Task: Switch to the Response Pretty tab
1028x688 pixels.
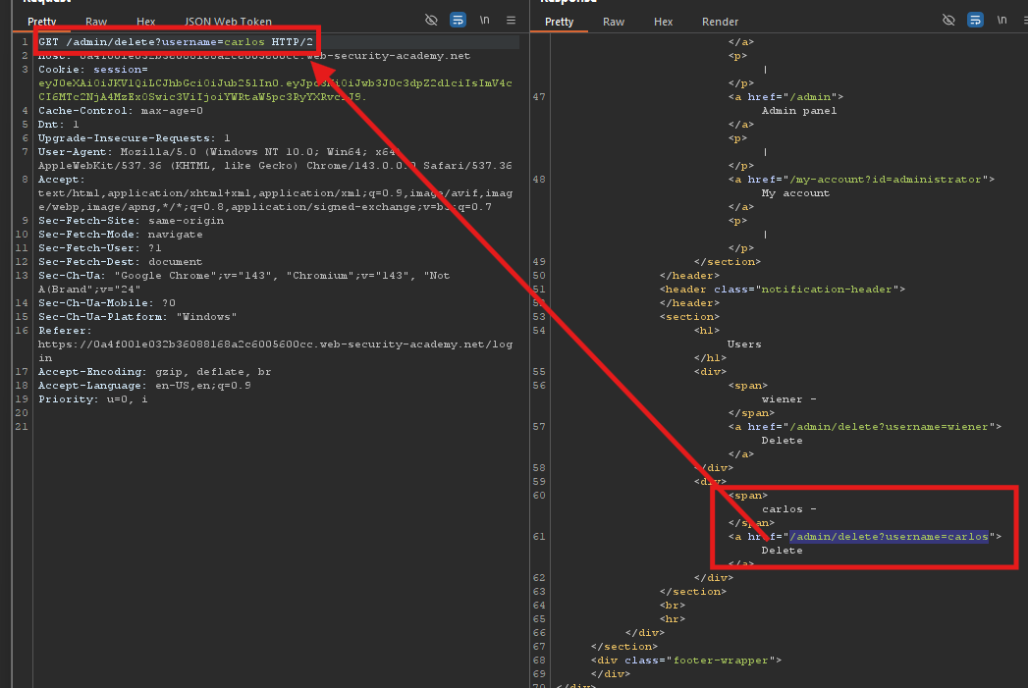Action: 560,22
